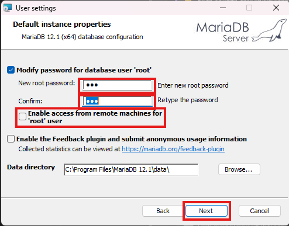The width and height of the screenshot is (289, 226).
Task: Cancel the MariaDB setup
Action: [x=260, y=211]
